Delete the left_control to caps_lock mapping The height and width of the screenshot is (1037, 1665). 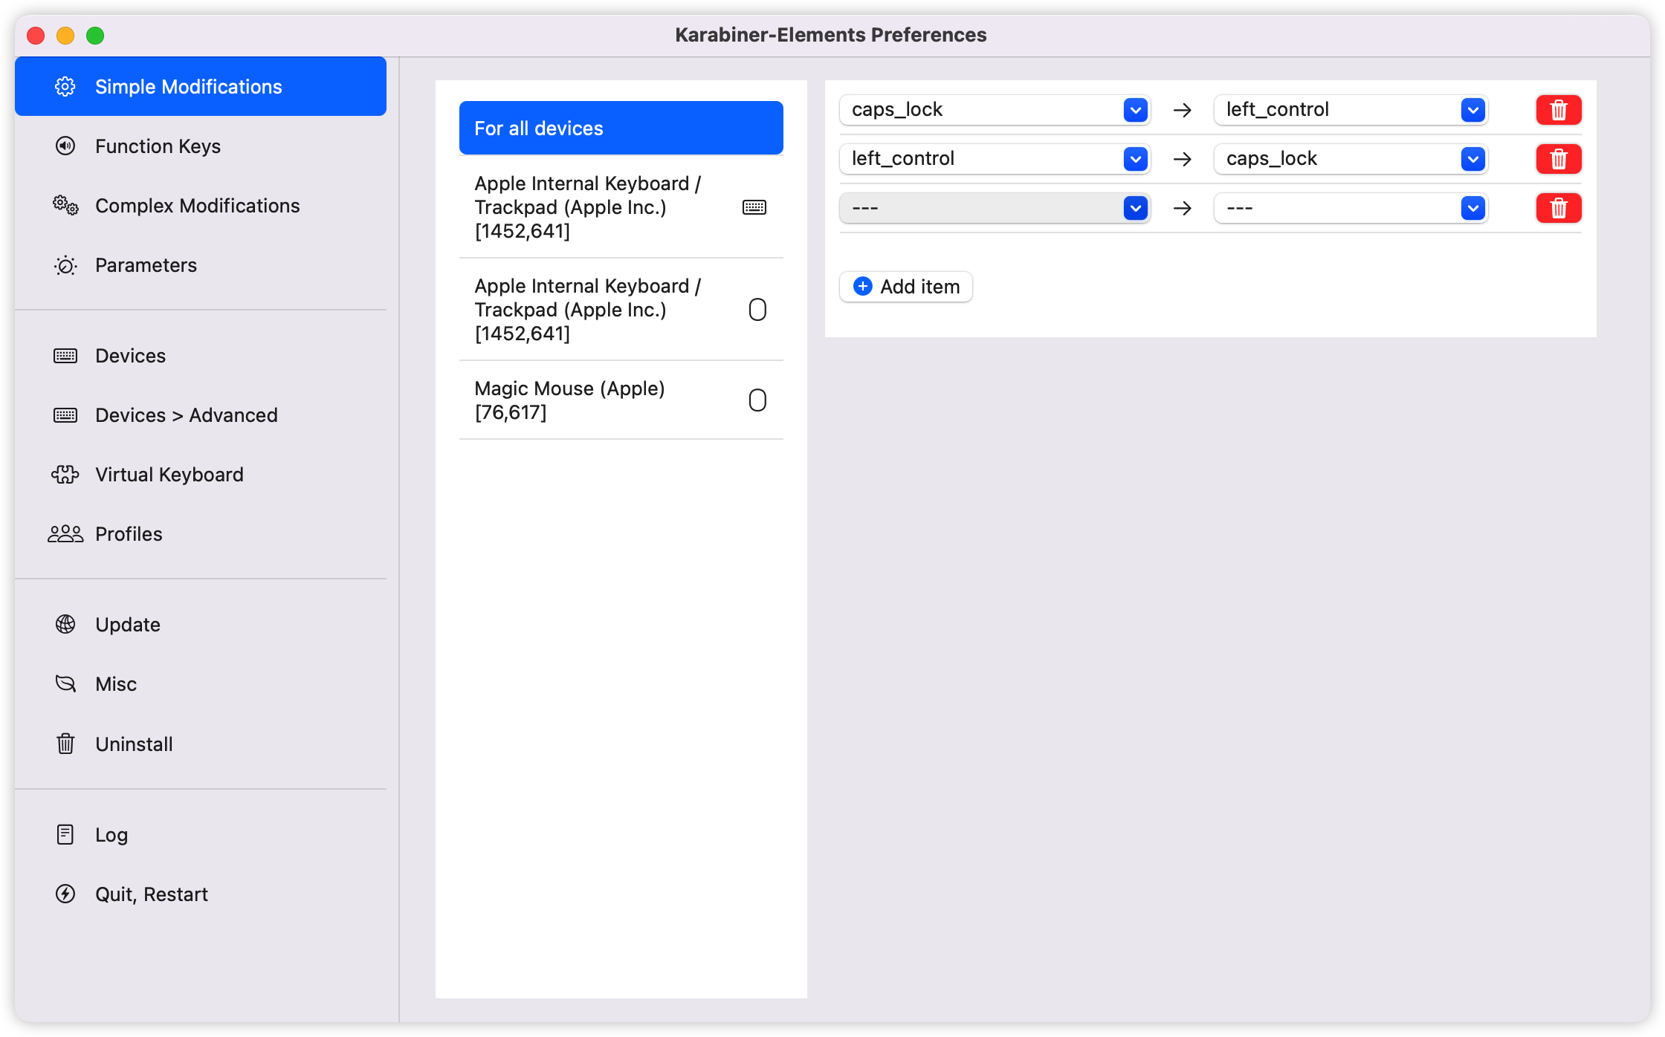click(x=1559, y=159)
